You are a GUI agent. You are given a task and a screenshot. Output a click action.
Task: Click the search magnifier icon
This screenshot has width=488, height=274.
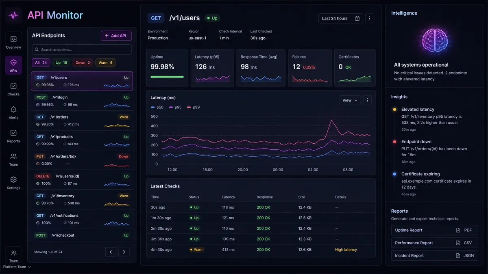point(37,50)
